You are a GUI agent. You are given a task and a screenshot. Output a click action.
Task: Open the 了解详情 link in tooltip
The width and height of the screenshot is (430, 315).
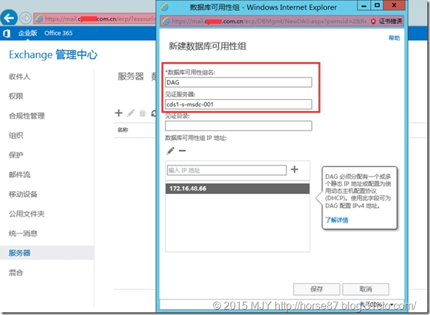click(337, 220)
